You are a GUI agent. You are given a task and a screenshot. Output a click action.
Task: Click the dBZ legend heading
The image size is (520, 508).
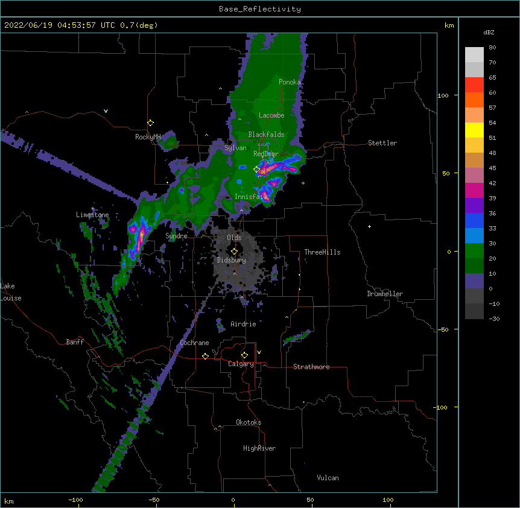tap(489, 33)
